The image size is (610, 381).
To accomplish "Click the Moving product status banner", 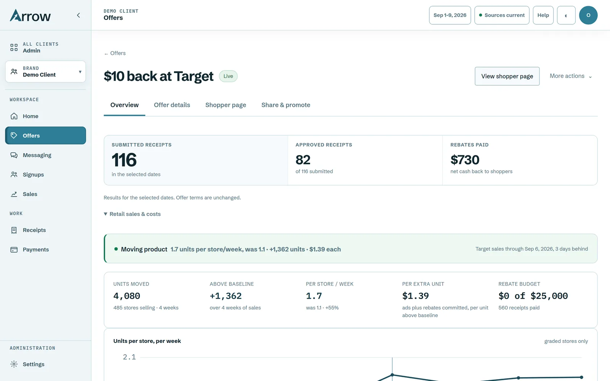I will [x=351, y=248].
